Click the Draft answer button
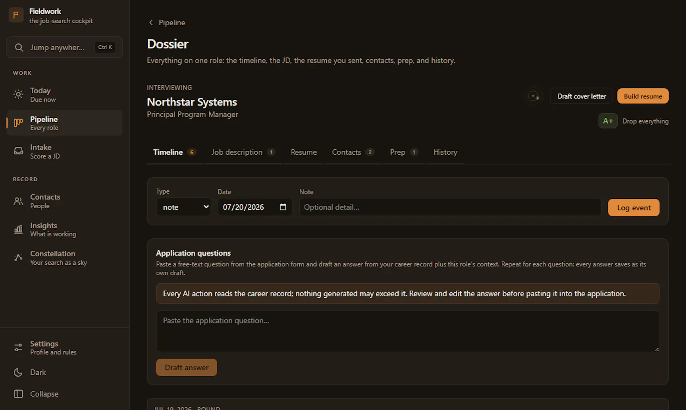The width and height of the screenshot is (686, 410). click(x=187, y=367)
